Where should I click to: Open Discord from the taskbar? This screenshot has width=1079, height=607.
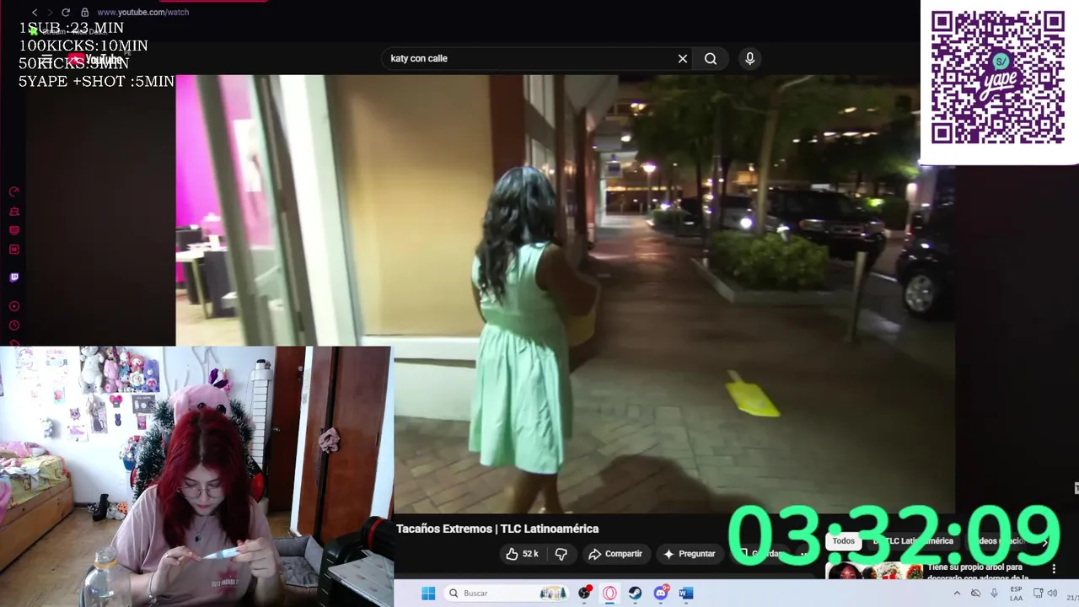(661, 594)
